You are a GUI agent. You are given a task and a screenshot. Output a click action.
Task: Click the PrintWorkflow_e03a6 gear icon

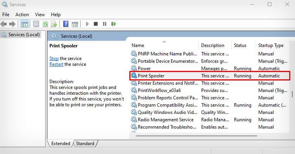tap(134, 90)
